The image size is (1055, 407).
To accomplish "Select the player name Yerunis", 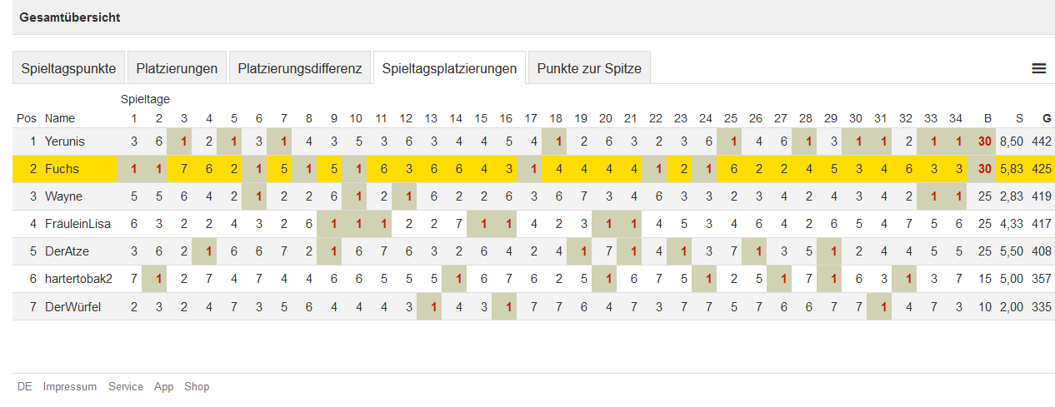I will (x=65, y=141).
